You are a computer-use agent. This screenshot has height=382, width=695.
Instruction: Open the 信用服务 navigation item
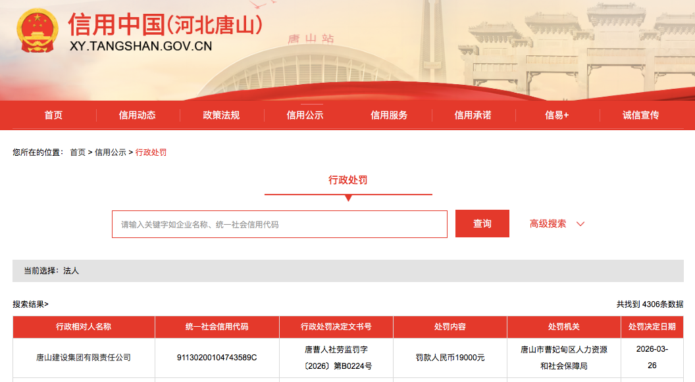389,115
